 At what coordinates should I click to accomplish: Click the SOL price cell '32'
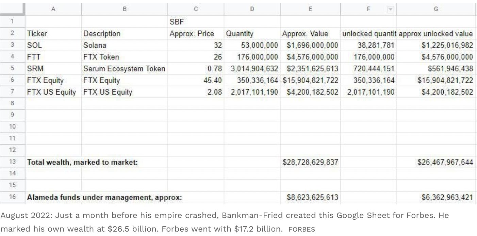pos(196,45)
